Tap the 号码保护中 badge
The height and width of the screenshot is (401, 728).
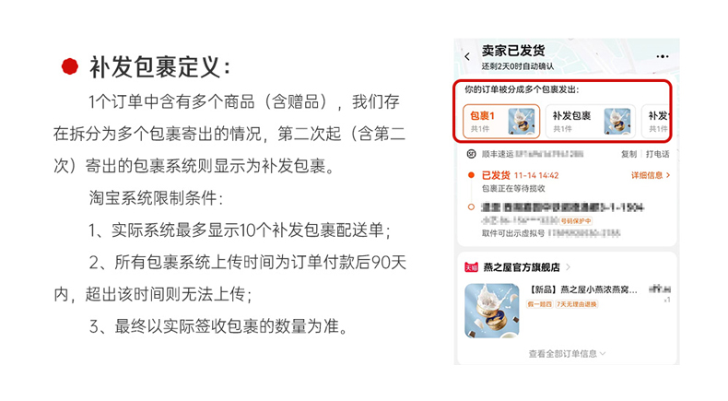coord(576,221)
